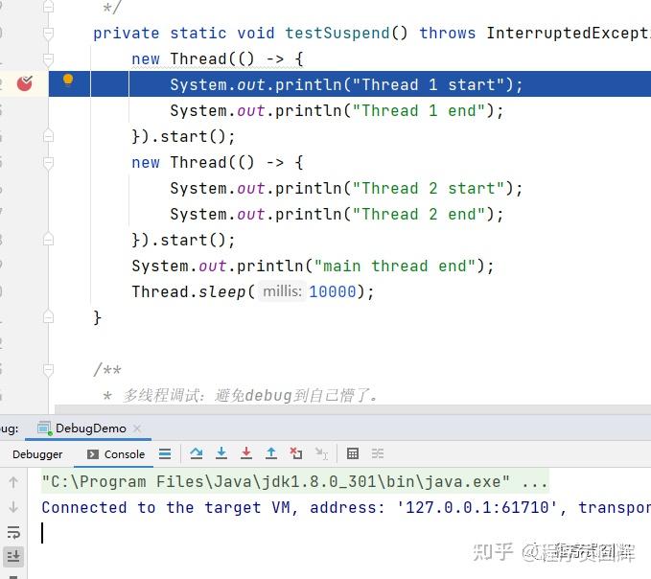Select the DebugDemo session tab
This screenshot has width=651, height=579.
88,428
